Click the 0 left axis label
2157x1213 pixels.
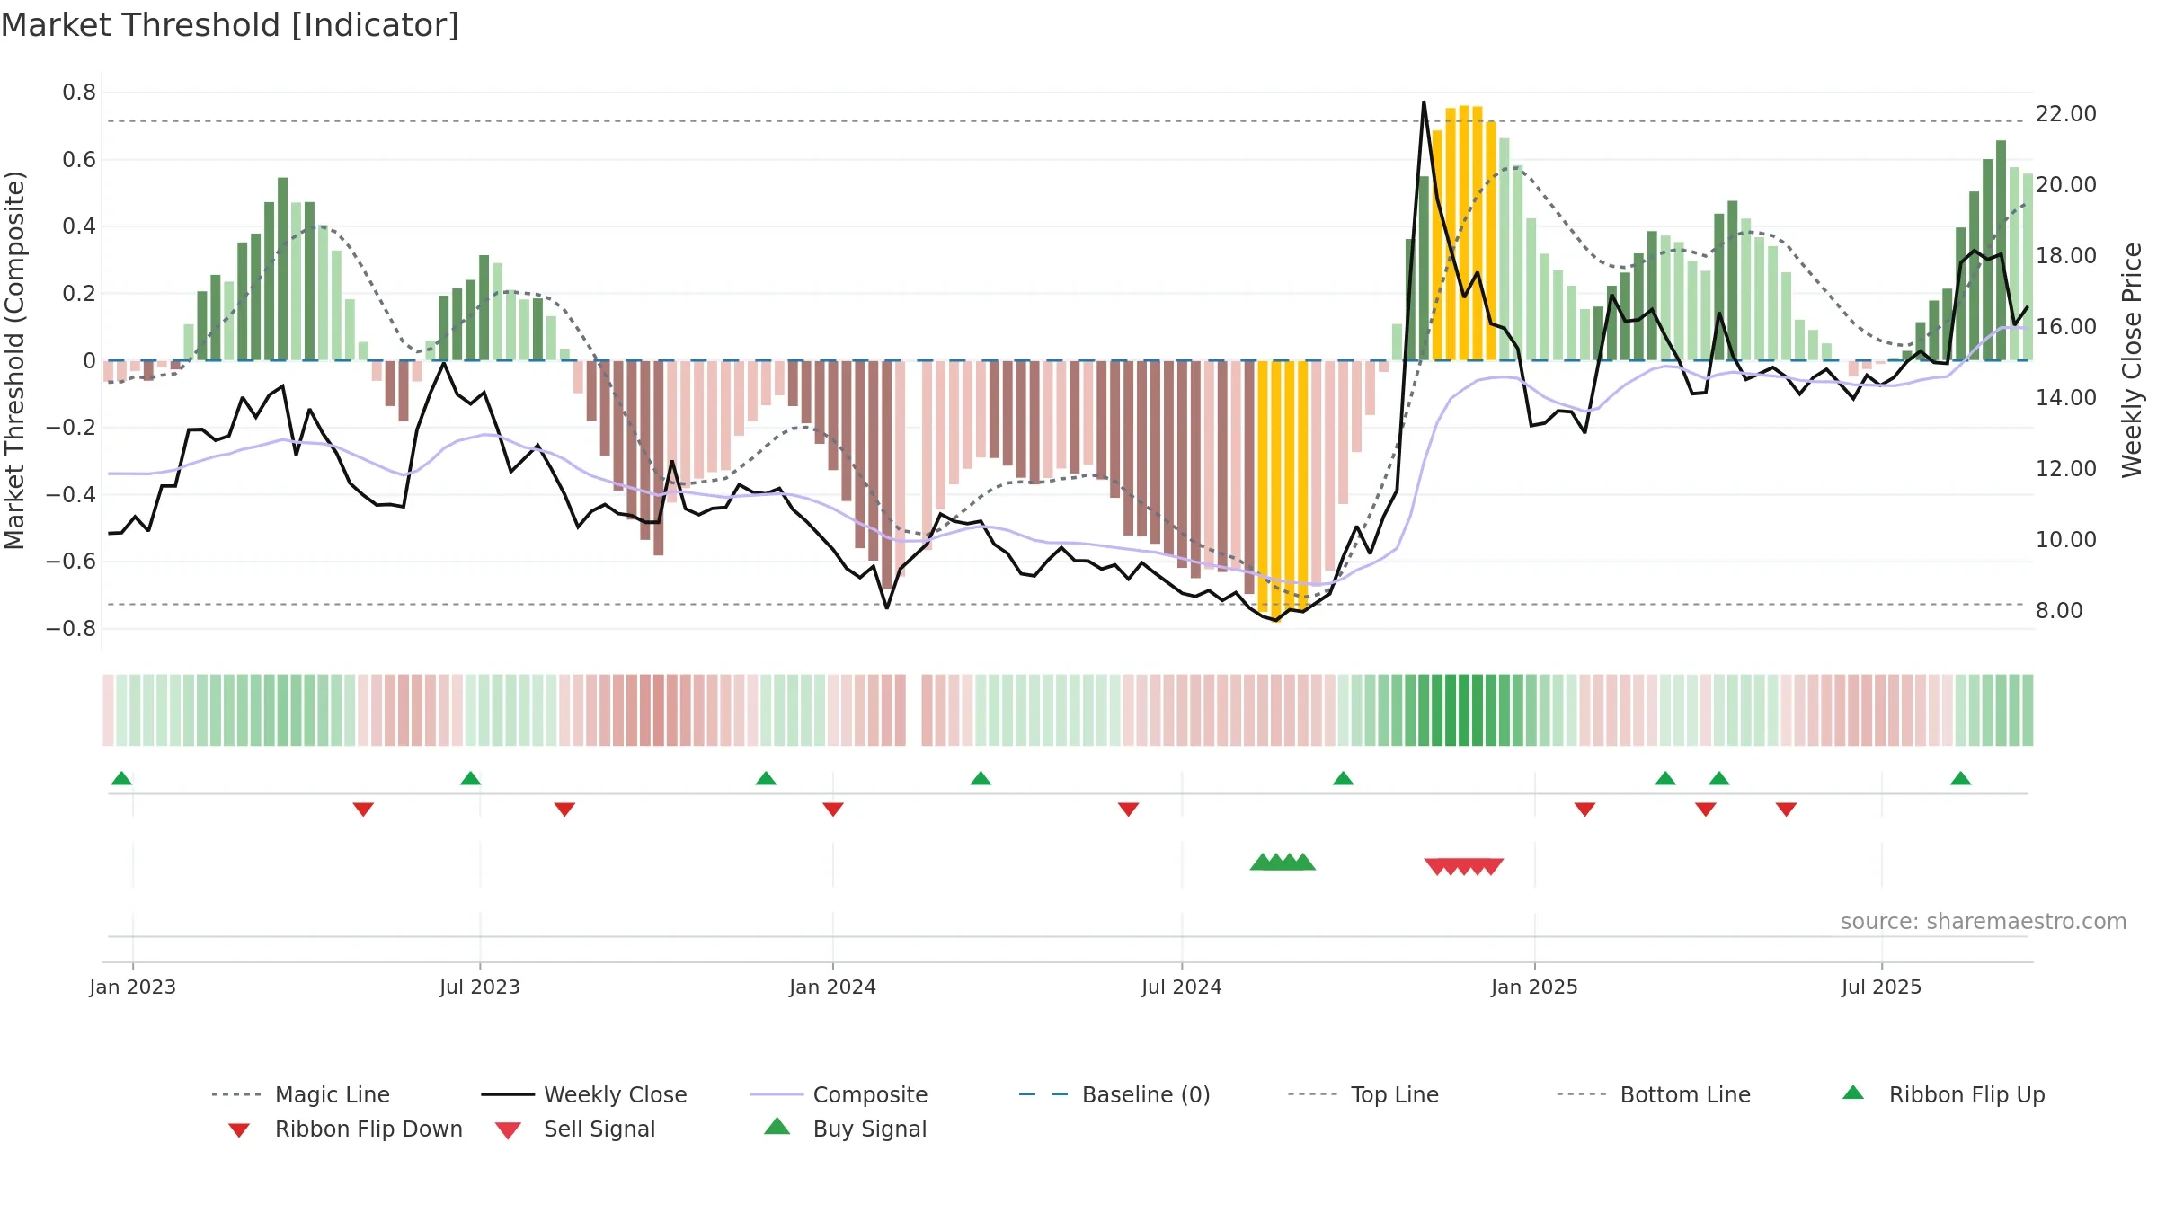[x=89, y=361]
